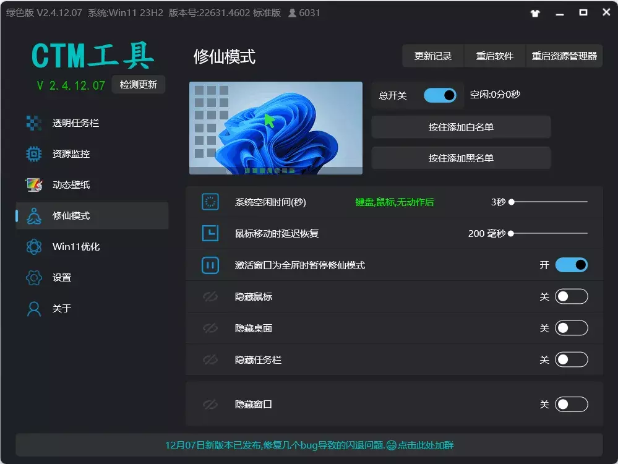Click the hidden-eye icon beside 隐藏任务栏
Image resolution: width=618 pixels, height=464 pixels.
210,359
